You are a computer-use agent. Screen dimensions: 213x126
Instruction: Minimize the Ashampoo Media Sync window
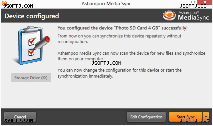pos(184,2)
